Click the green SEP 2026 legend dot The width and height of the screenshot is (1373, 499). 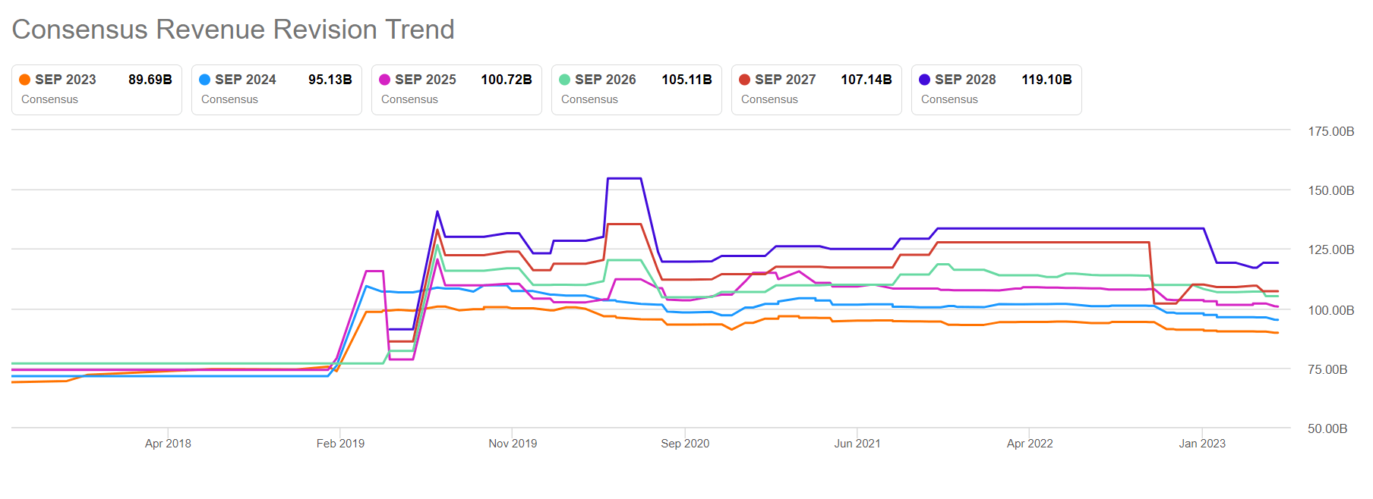point(565,80)
